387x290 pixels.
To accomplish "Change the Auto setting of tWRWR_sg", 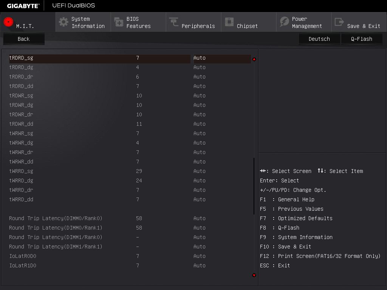I will [200, 133].
